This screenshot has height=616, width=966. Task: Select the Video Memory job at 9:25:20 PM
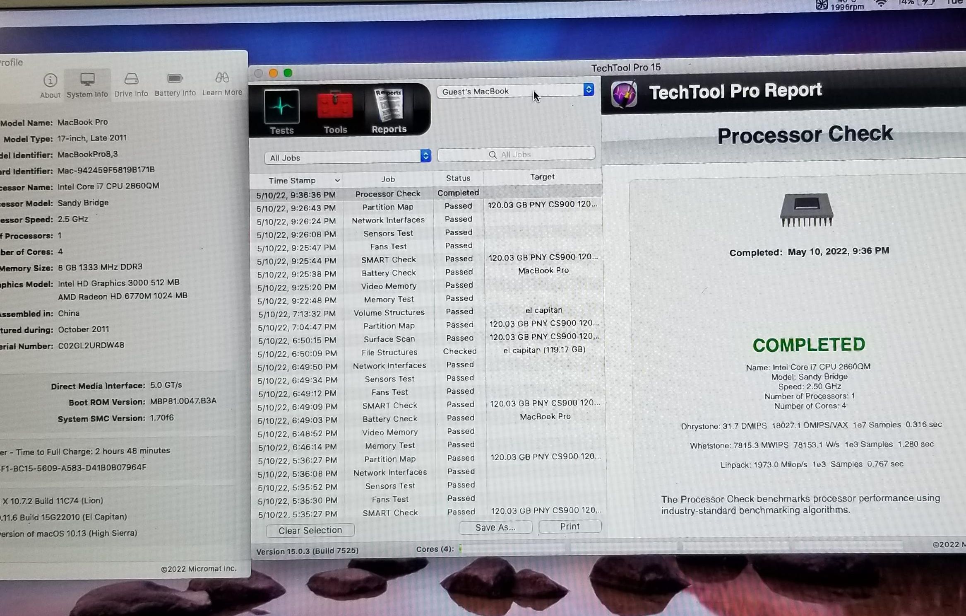426,286
